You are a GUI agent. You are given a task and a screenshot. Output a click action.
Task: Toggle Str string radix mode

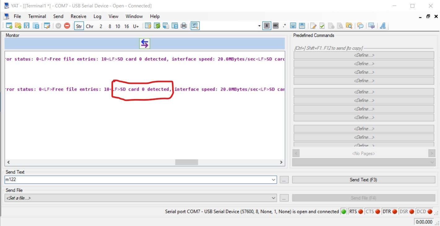(79, 26)
